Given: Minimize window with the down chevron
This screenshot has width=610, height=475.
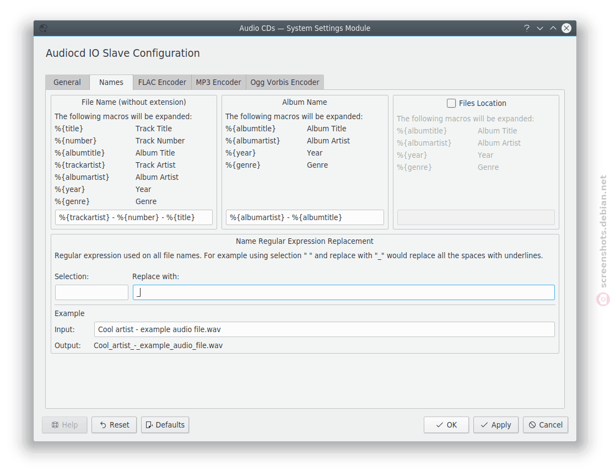Looking at the screenshot, I should click(540, 28).
